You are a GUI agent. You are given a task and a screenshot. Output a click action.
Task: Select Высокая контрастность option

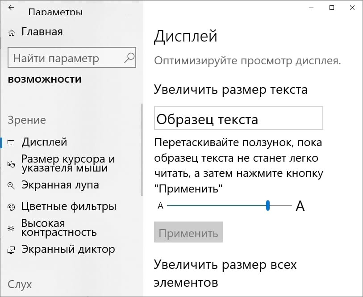pyautogui.click(x=59, y=228)
